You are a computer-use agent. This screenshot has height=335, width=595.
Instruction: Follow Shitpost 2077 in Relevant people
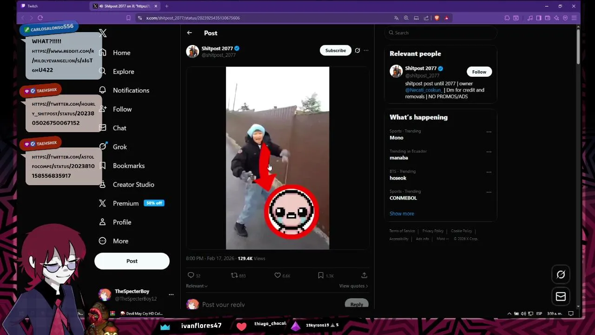479,72
